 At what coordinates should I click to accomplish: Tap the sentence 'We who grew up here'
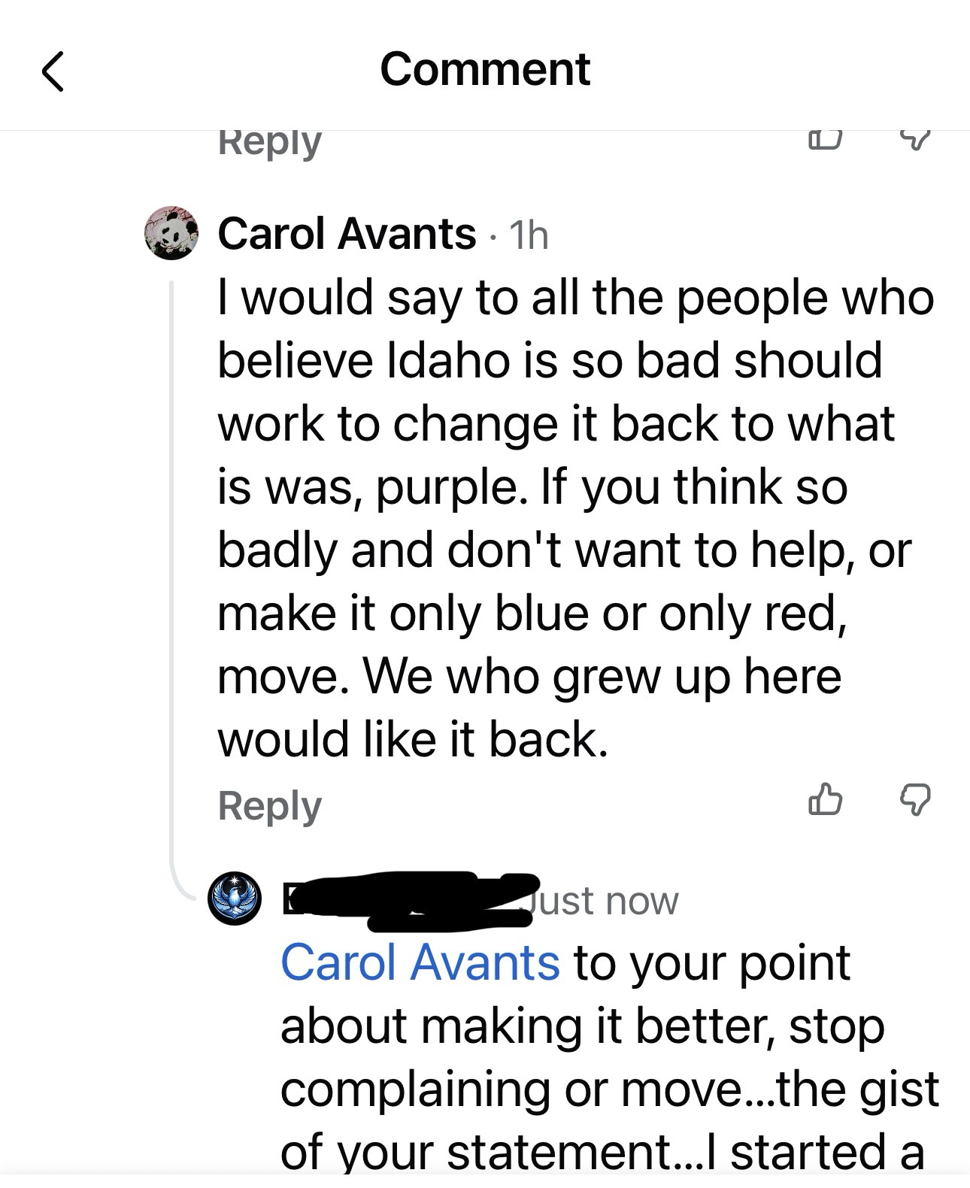pyautogui.click(x=603, y=676)
